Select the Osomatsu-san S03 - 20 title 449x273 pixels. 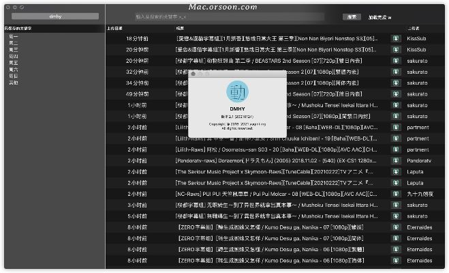[277, 149]
